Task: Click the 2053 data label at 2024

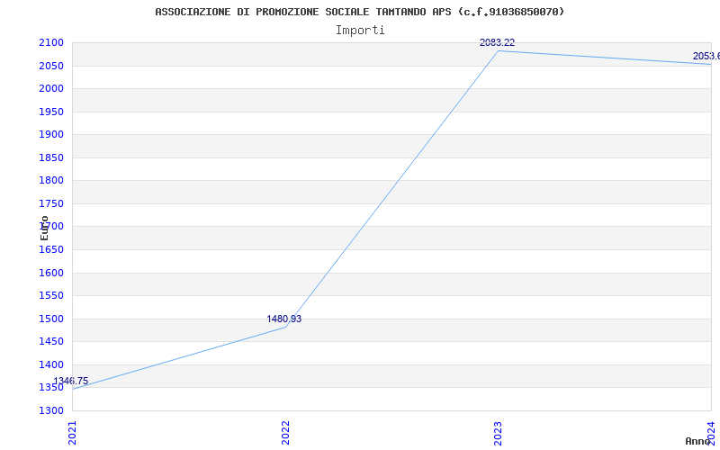Action: click(x=706, y=56)
